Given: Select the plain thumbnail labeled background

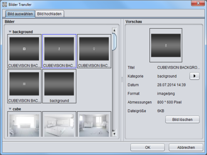Looking at the screenshot, I should coord(59,86).
